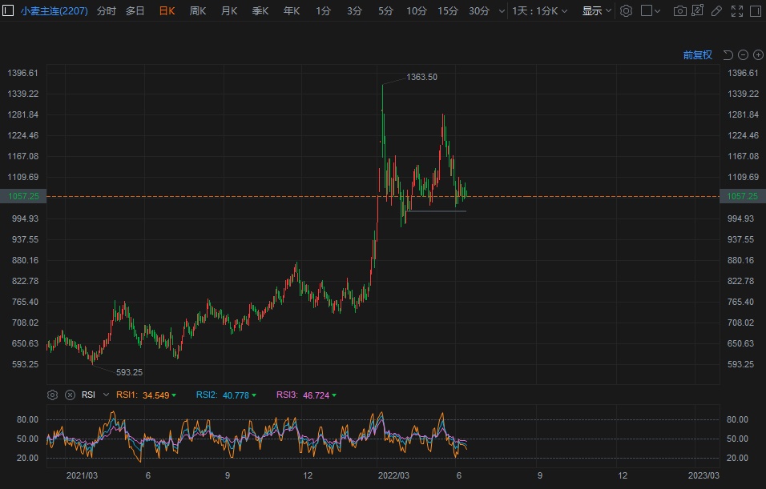The image size is (766, 489).
Task: Open chart settings gear in top toolbar
Action: point(627,11)
